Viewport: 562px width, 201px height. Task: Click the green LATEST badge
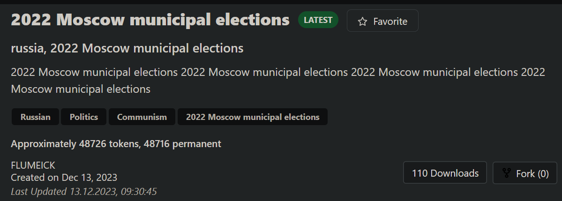coord(318,20)
